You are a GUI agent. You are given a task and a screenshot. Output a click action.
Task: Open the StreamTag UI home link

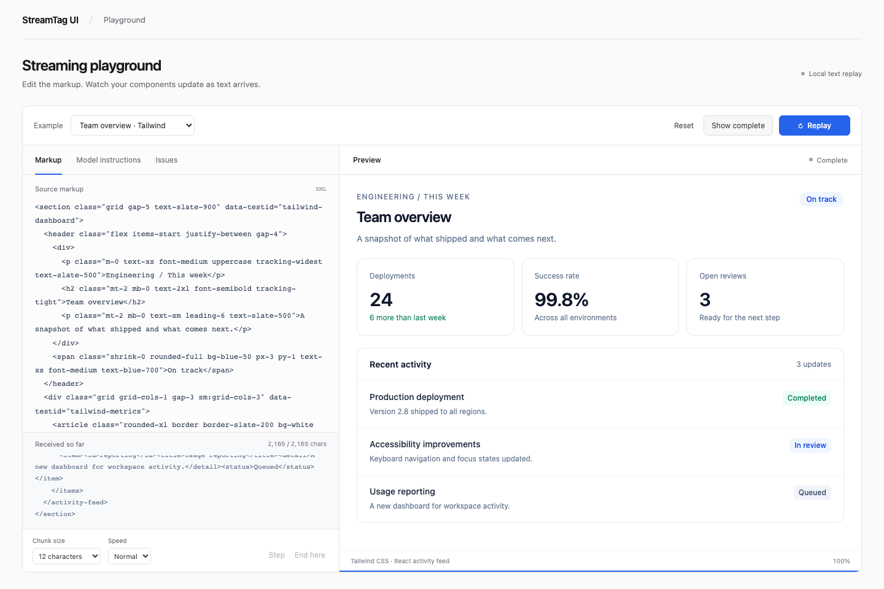50,20
